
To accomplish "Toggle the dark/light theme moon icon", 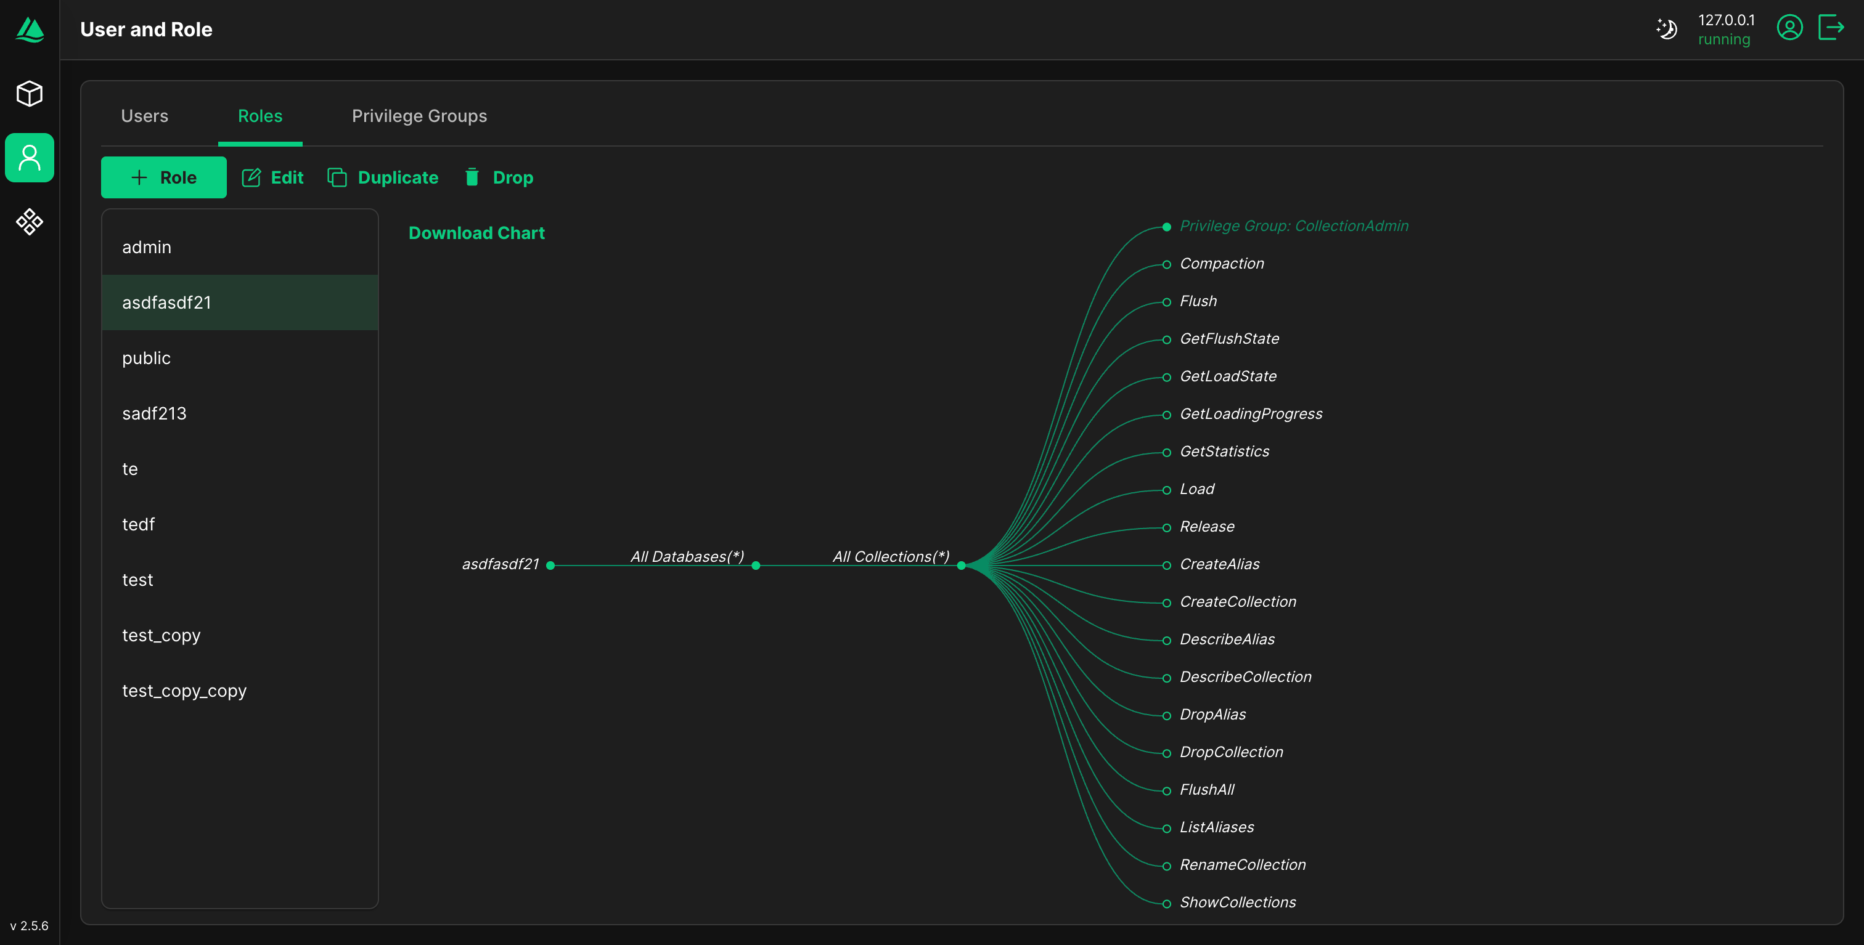I will click(x=1667, y=29).
